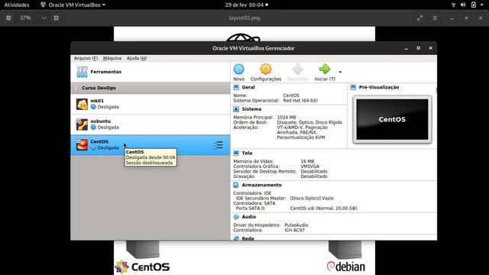Image resolution: width=489 pixels, height=275 pixels.
Task: Click the Sistema section icon
Action: [236, 109]
